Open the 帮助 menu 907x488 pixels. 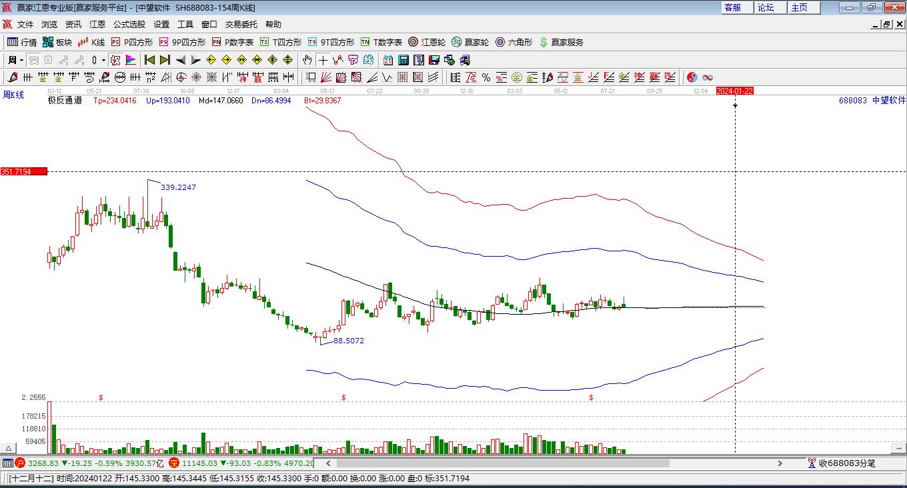click(273, 25)
